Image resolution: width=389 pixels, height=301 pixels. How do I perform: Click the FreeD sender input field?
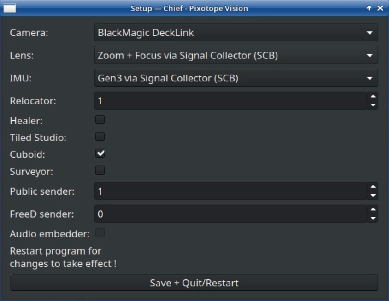click(x=230, y=214)
